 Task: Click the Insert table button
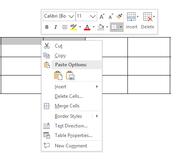[131, 20]
